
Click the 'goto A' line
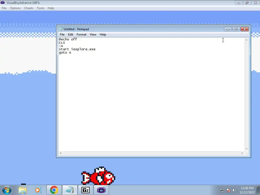[65, 53]
